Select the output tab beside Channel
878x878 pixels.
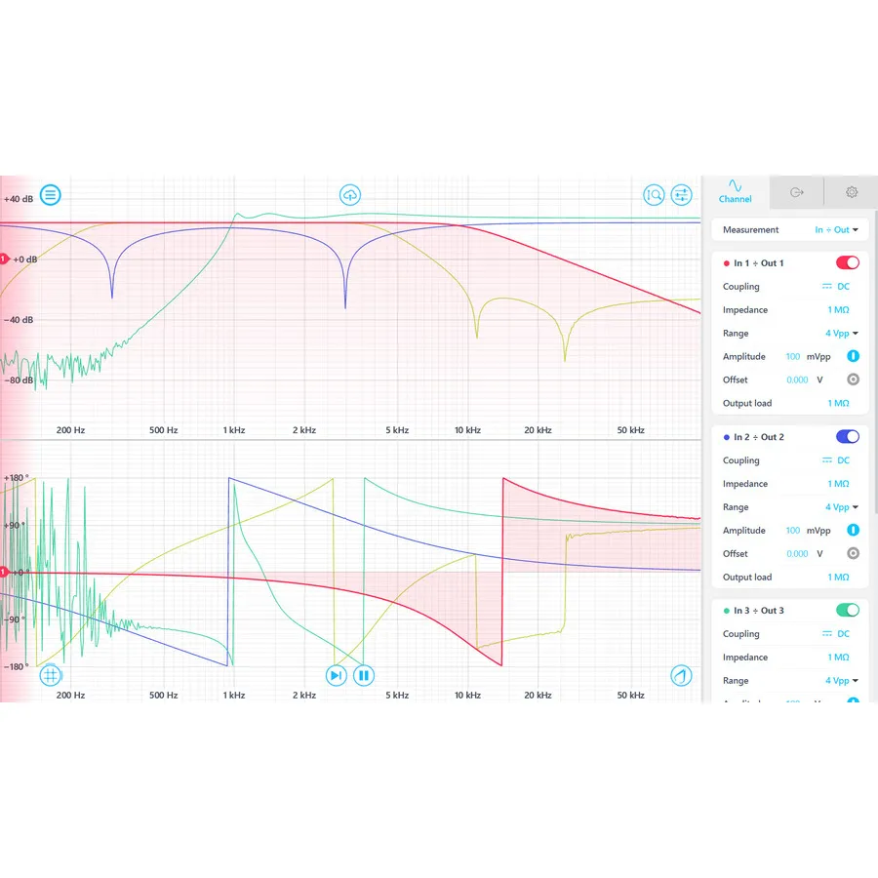tap(796, 192)
